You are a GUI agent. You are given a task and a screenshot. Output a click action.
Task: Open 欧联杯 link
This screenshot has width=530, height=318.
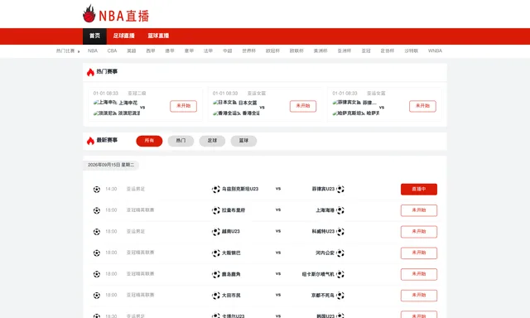coord(296,51)
